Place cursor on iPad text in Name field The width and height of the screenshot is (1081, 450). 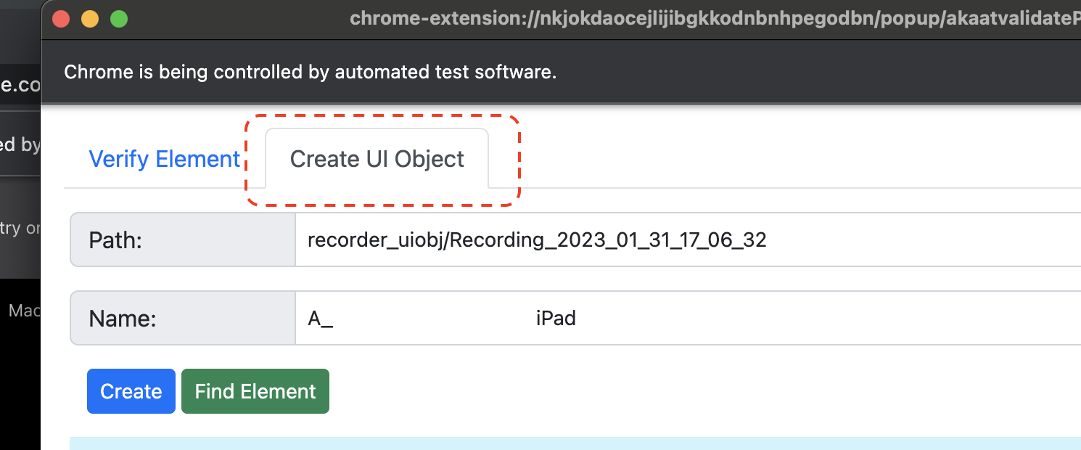tap(556, 318)
